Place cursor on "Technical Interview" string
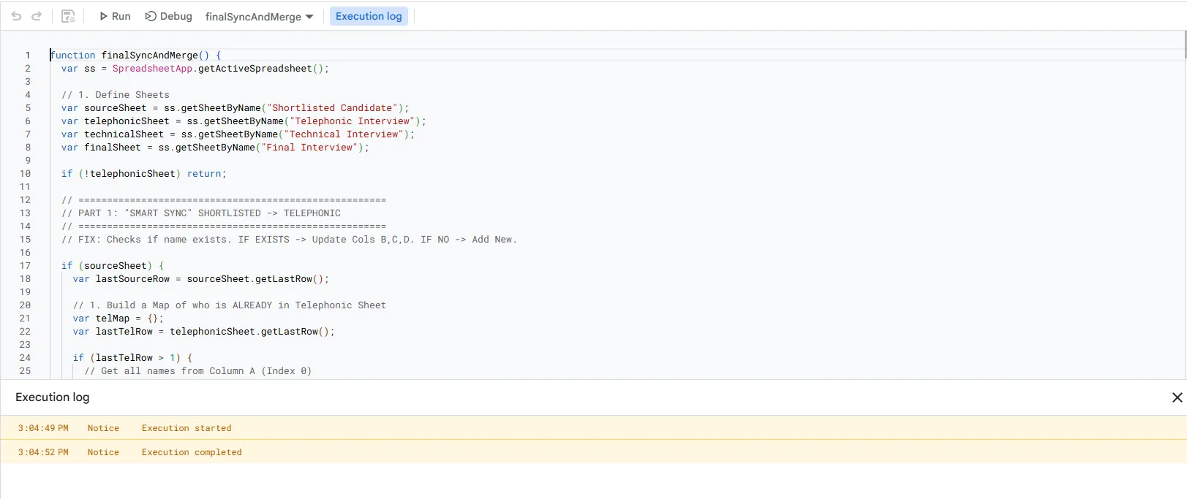 (x=344, y=134)
